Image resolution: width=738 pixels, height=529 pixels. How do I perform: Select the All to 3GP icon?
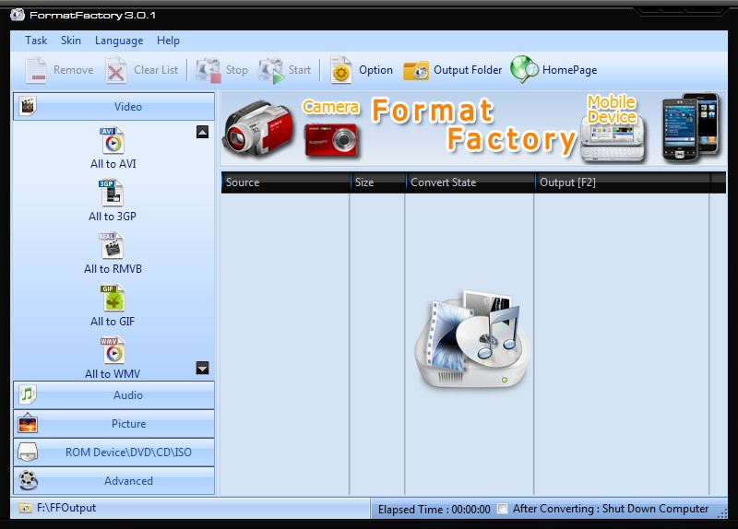pos(112,193)
